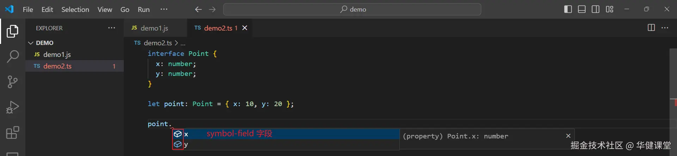This screenshot has height=156, width=677.
Task: Open the File menu
Action: click(28, 9)
